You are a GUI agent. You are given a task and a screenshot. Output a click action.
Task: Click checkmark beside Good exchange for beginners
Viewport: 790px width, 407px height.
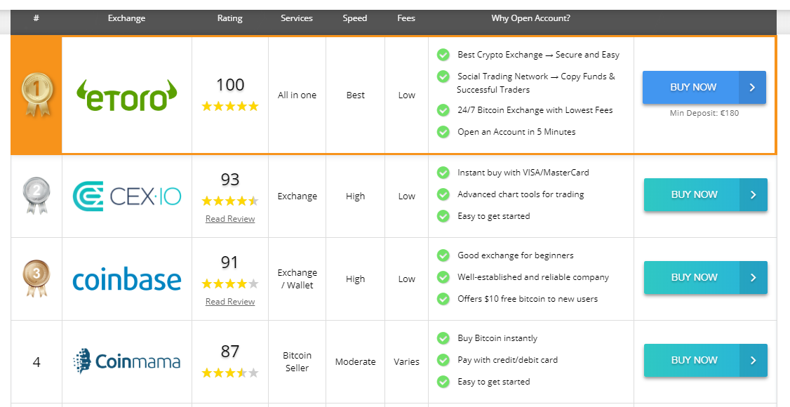[443, 255]
